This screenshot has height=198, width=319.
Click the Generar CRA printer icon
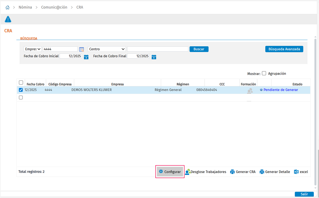tap(232, 172)
